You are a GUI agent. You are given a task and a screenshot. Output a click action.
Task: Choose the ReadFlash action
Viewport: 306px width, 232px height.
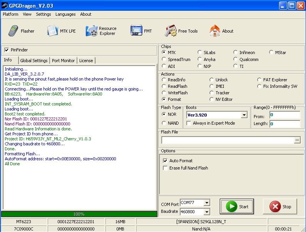tap(164, 86)
